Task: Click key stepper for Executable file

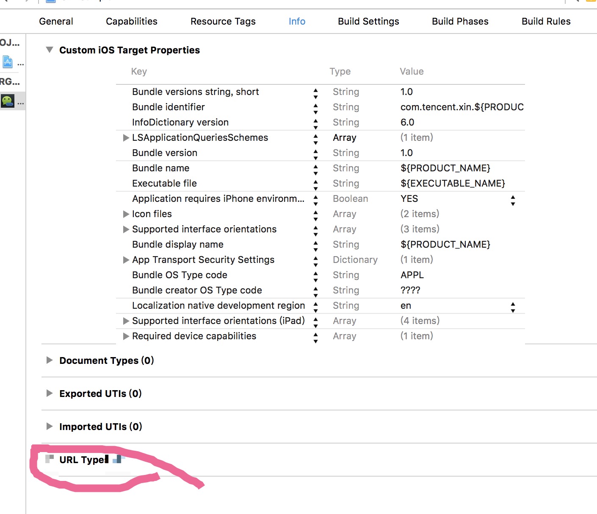Action: pos(315,185)
